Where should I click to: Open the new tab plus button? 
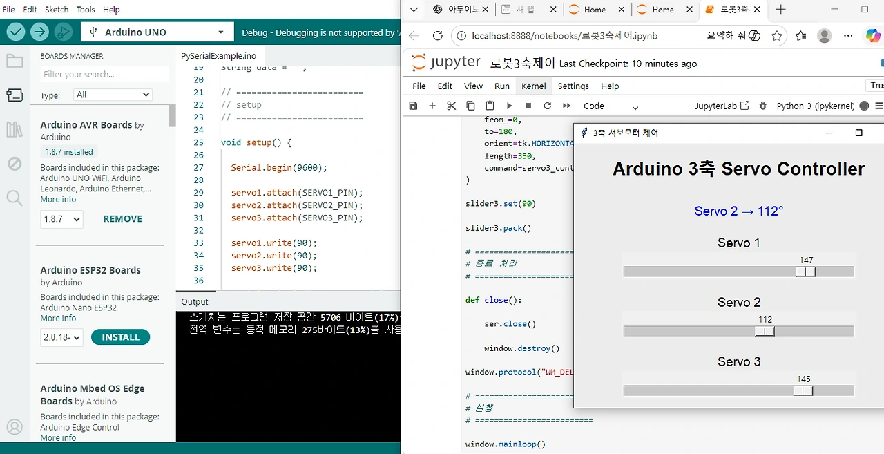pyautogui.click(x=781, y=9)
